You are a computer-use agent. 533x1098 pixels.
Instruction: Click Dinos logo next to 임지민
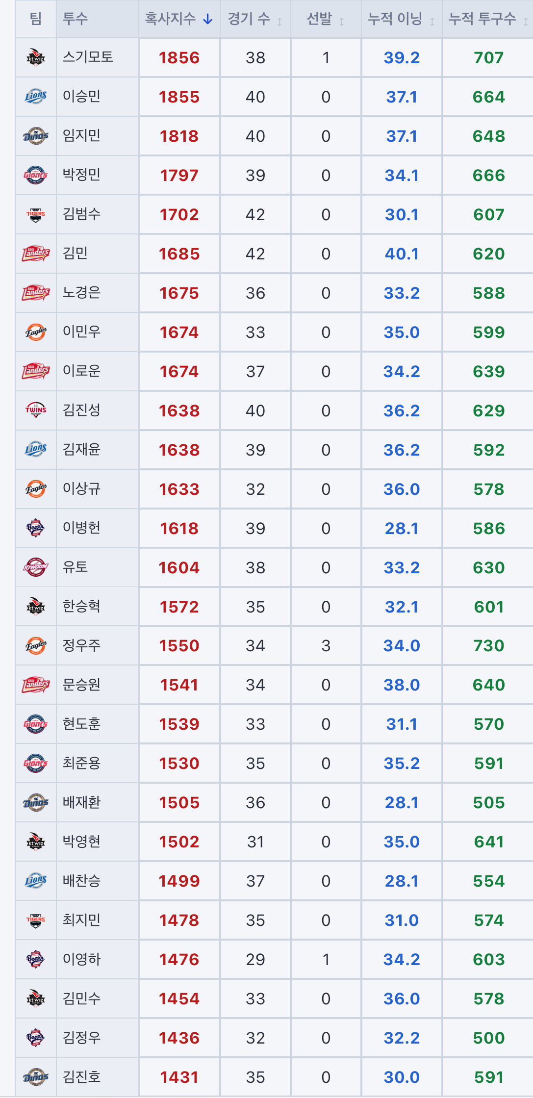pyautogui.click(x=36, y=136)
